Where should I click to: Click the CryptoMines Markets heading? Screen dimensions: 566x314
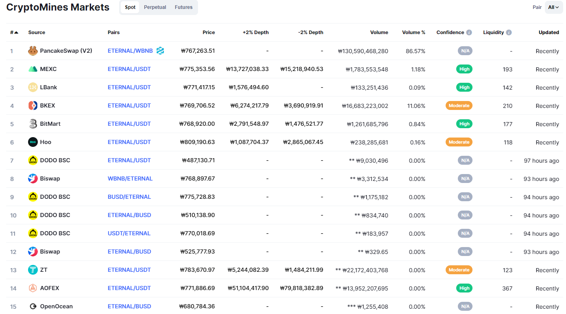click(58, 7)
